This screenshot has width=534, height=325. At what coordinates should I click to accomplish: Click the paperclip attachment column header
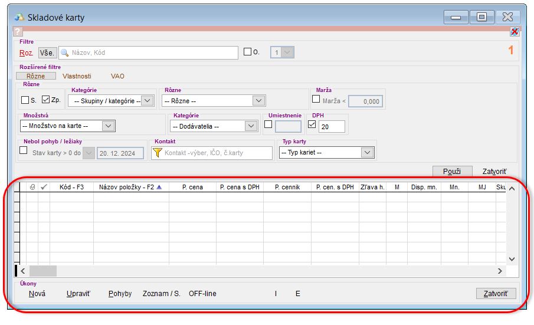click(x=32, y=187)
